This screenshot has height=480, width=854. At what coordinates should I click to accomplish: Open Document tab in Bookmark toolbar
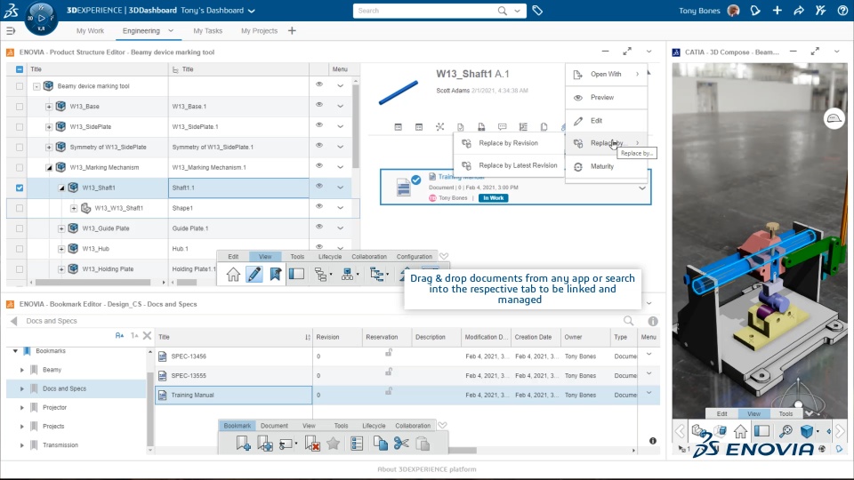coord(274,426)
